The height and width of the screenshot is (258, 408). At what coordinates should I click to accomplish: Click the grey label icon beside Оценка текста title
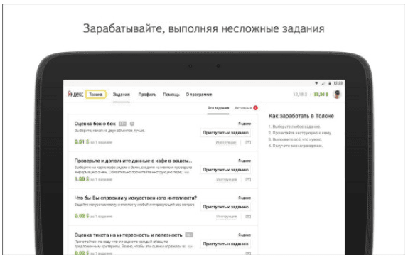(189, 235)
